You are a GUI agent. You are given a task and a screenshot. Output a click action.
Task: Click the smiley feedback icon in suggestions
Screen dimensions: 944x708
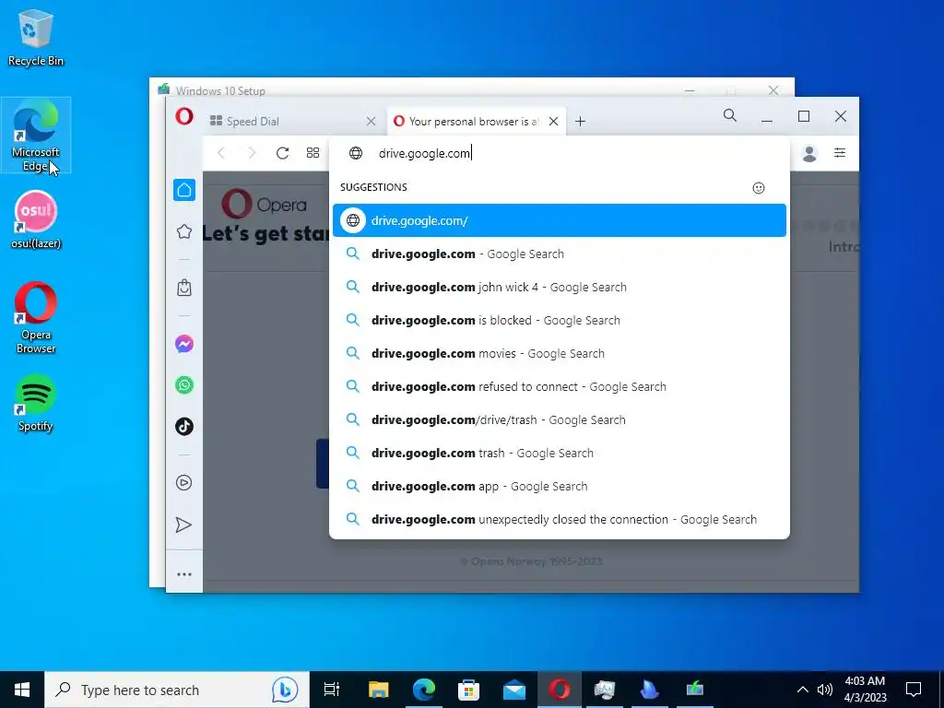coord(759,188)
